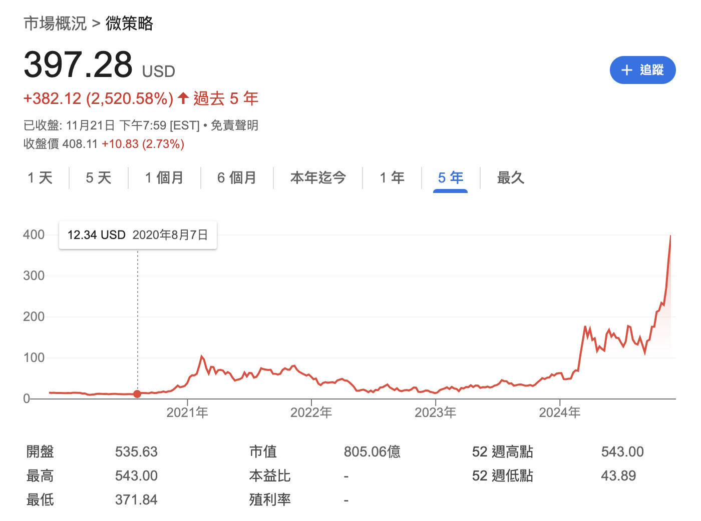The height and width of the screenshot is (521, 701).
Task: Click the 本益比 label
Action: click(270, 476)
